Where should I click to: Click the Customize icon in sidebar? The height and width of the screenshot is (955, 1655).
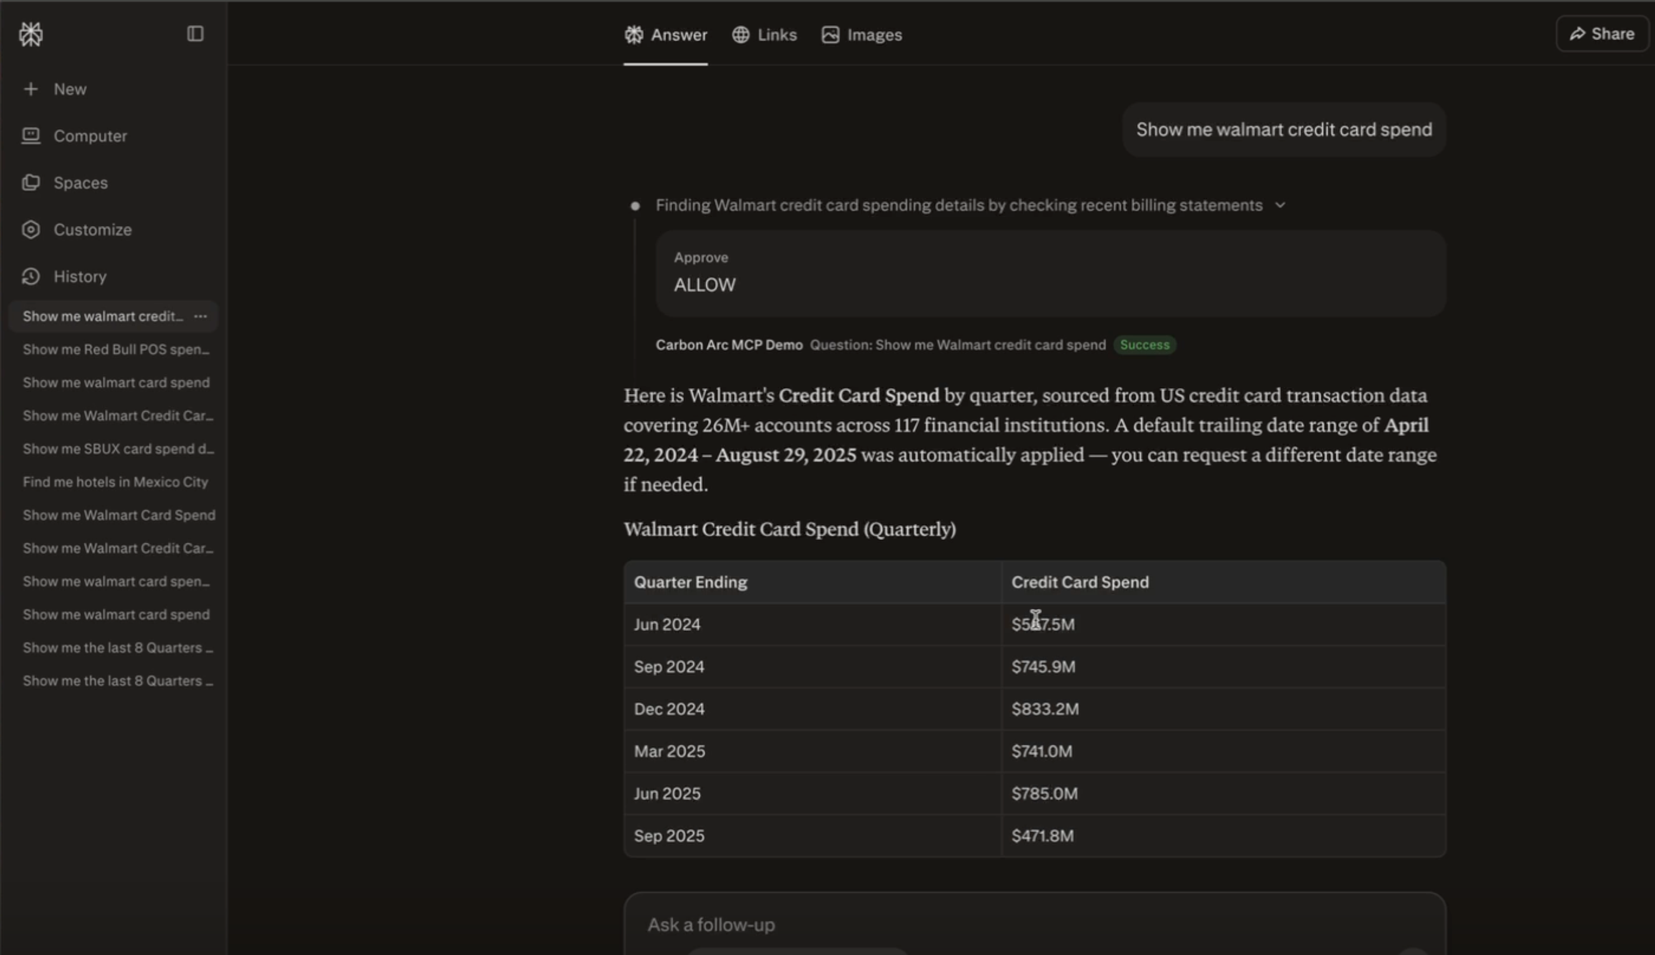click(x=30, y=230)
